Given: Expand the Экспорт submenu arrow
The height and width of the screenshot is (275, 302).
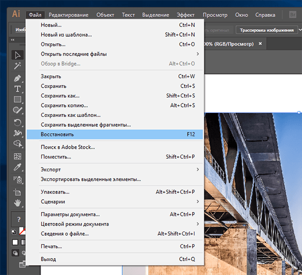Looking at the screenshot, I should coord(198,169).
